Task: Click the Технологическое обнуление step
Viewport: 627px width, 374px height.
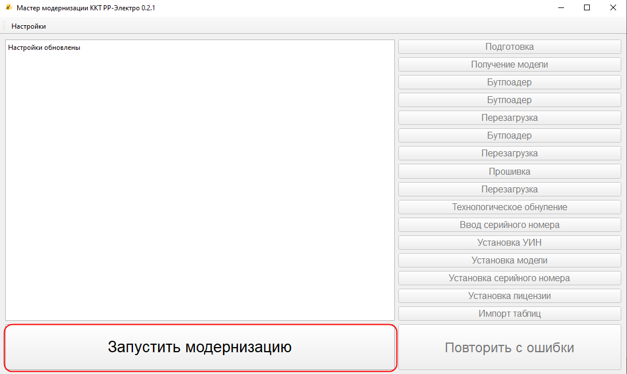Action: pos(510,207)
